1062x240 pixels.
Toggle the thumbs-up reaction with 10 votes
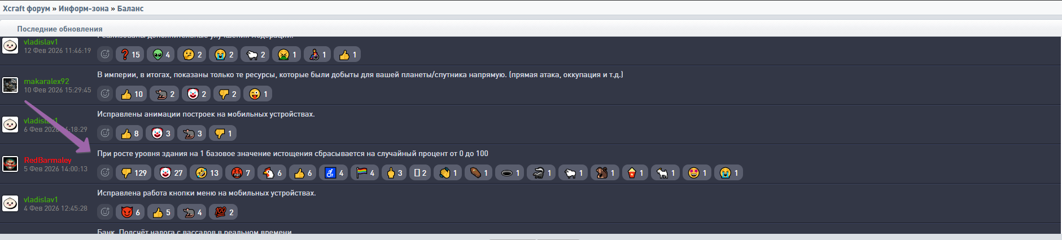(x=132, y=94)
